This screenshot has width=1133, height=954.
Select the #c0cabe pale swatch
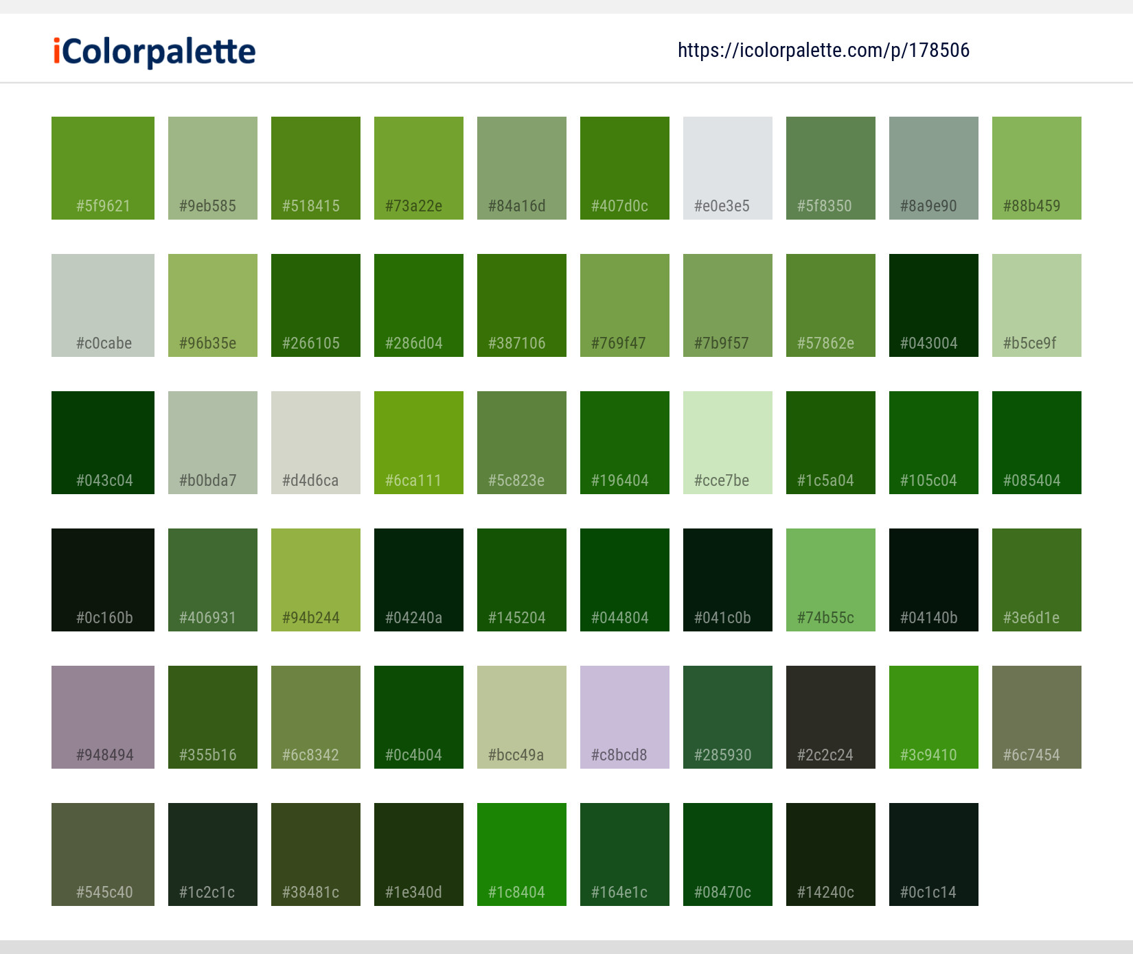click(103, 305)
